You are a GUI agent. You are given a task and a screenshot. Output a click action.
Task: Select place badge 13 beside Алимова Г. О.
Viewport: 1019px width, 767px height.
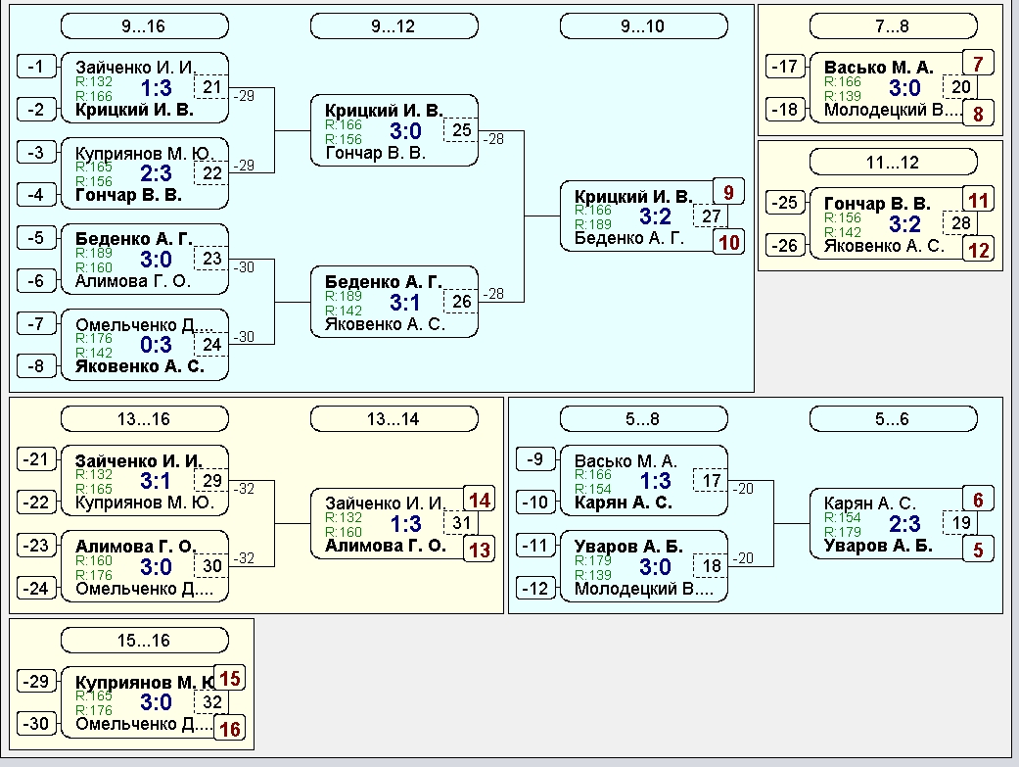[x=479, y=550]
